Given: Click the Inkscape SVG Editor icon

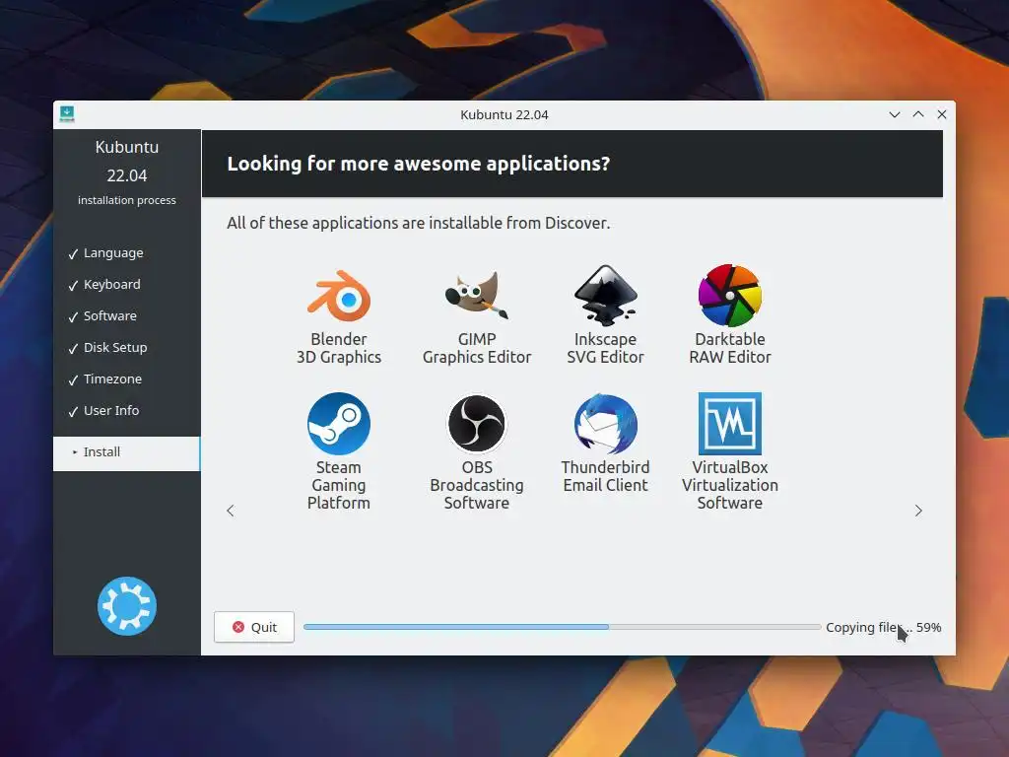Looking at the screenshot, I should click(606, 296).
